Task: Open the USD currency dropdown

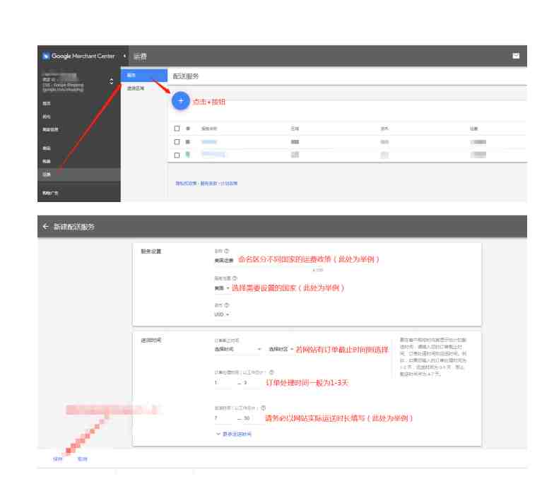Action: pos(222,314)
